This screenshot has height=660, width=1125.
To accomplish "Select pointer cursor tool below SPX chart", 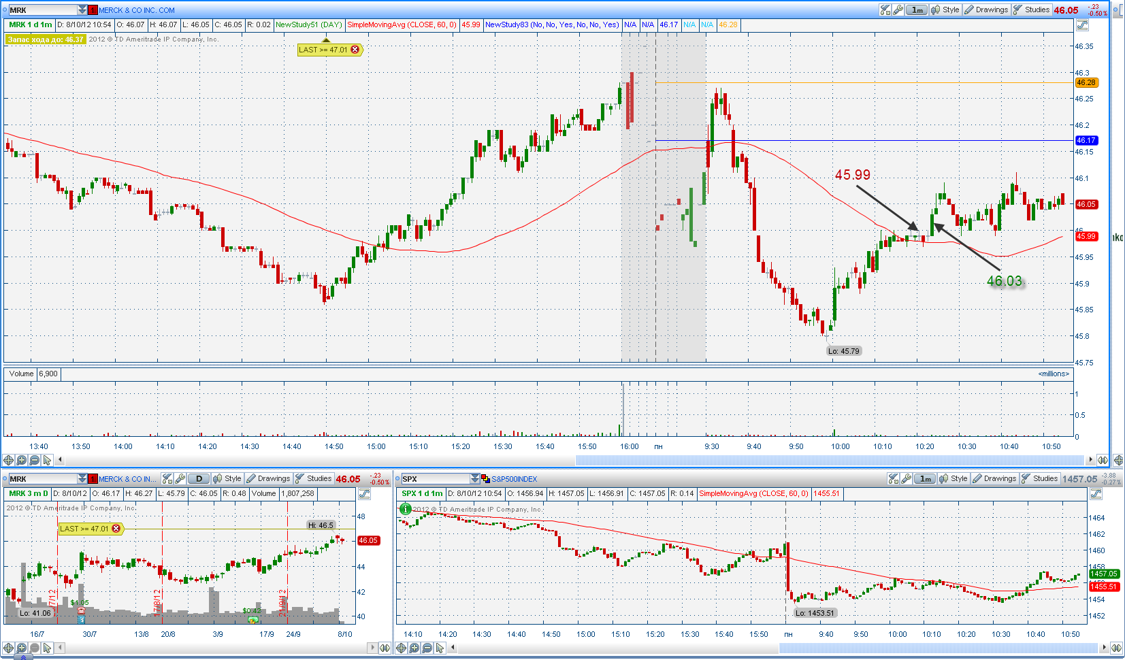I will 440,648.
